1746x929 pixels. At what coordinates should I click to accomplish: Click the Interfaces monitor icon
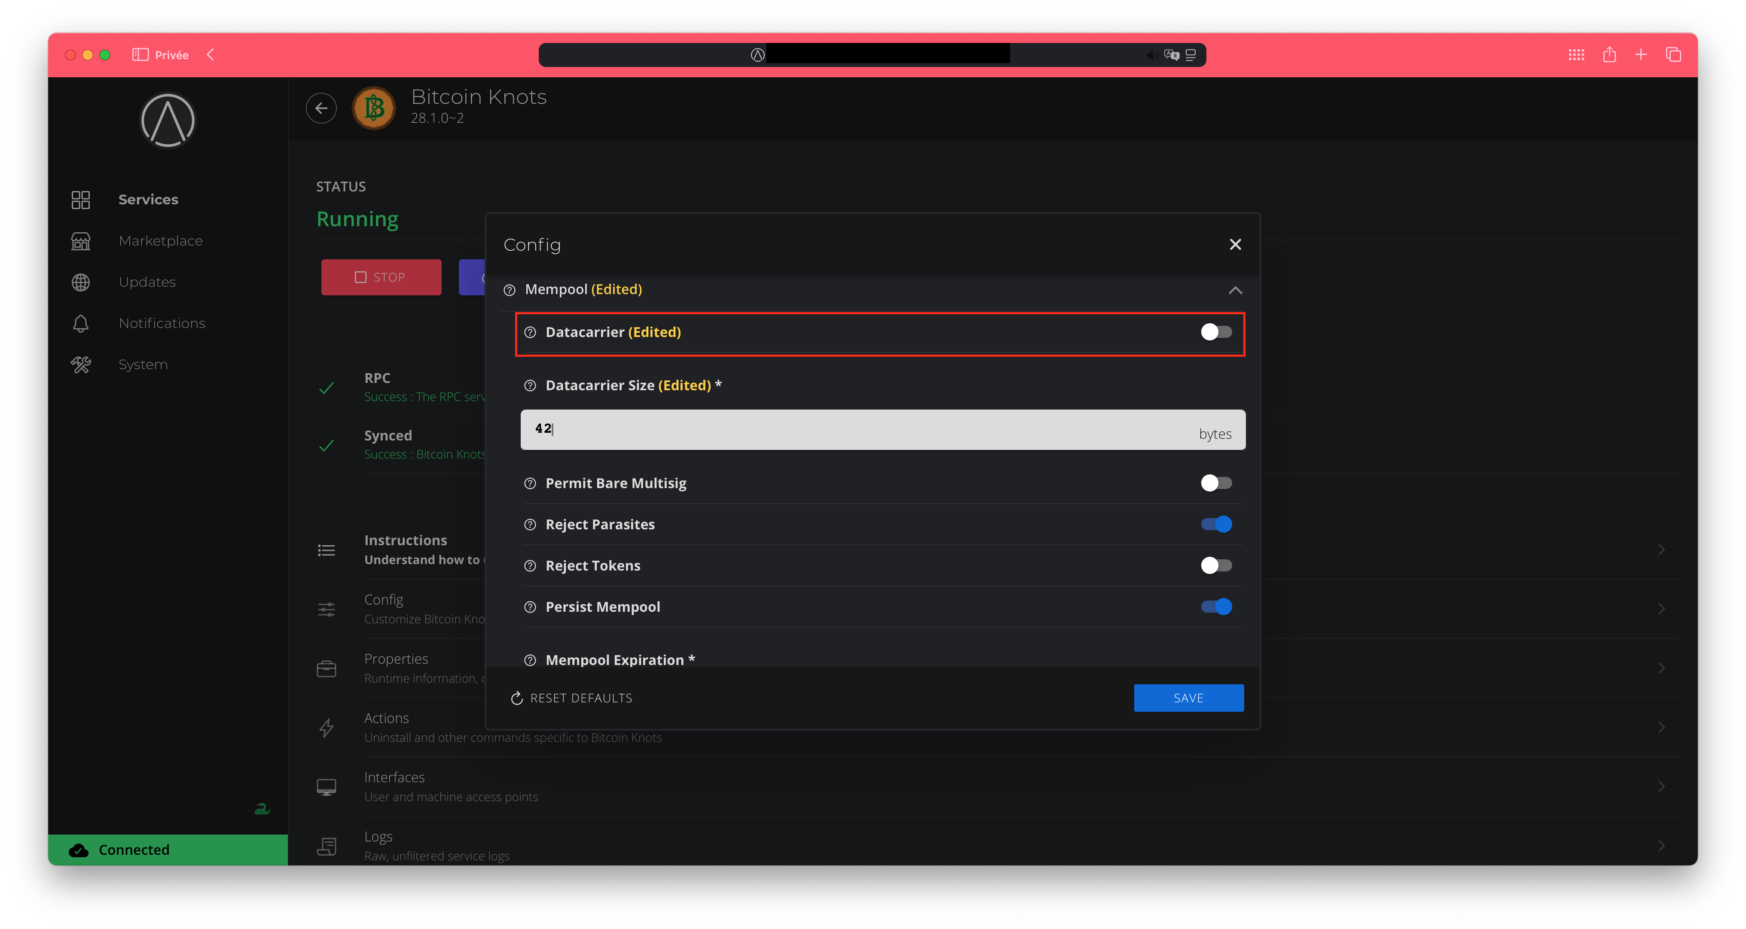327,787
